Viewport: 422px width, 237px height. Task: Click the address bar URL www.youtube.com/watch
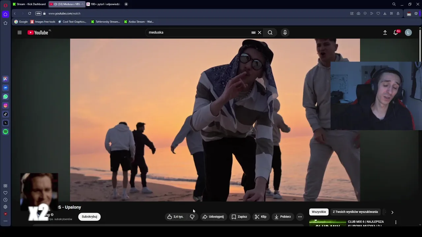click(64, 13)
